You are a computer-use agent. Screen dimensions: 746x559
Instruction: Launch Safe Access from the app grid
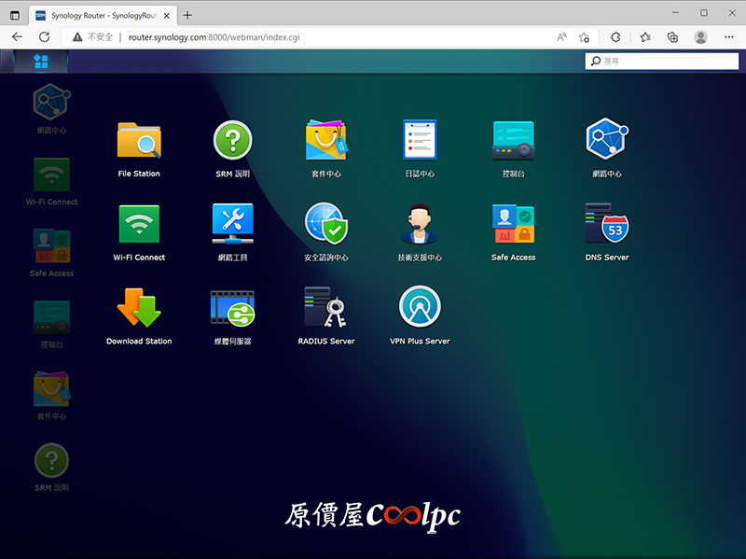pyautogui.click(x=514, y=232)
